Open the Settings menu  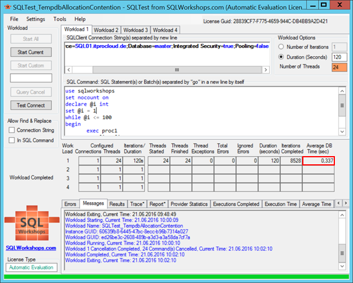point(36,19)
